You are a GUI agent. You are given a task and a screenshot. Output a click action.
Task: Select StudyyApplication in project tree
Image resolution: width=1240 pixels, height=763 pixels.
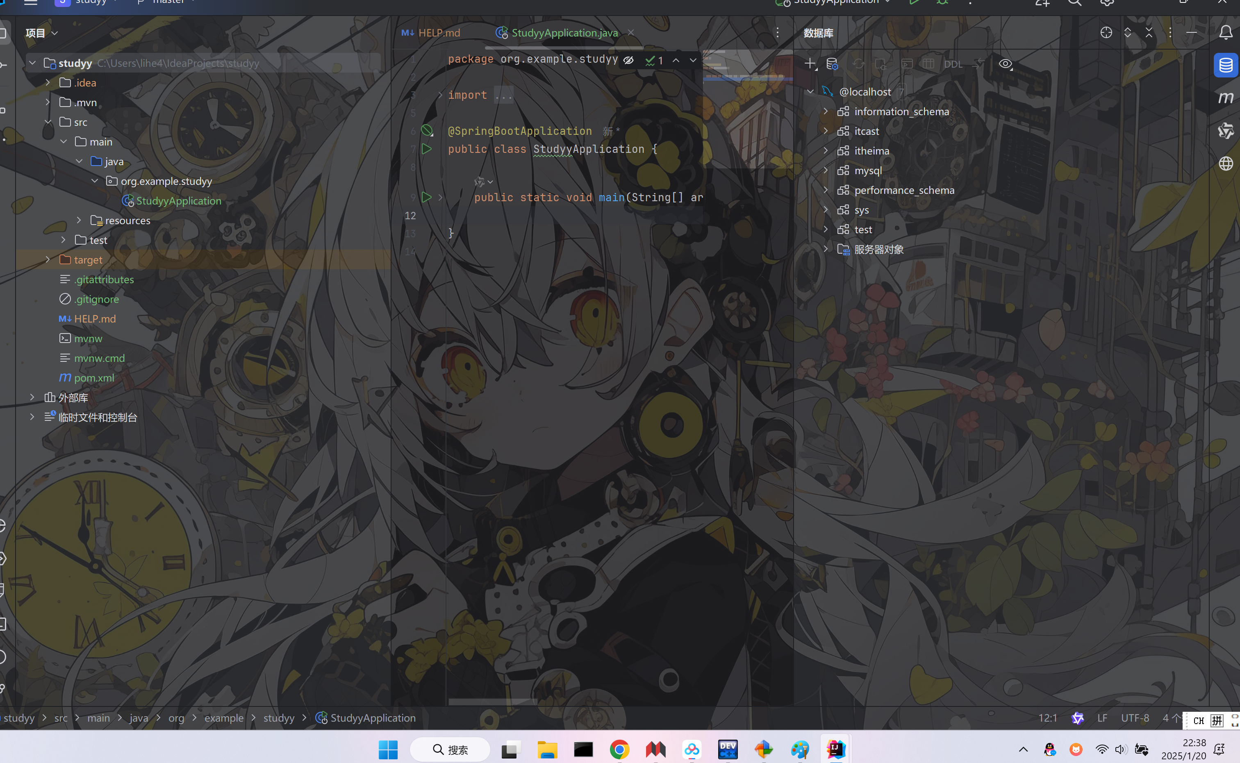[179, 201]
